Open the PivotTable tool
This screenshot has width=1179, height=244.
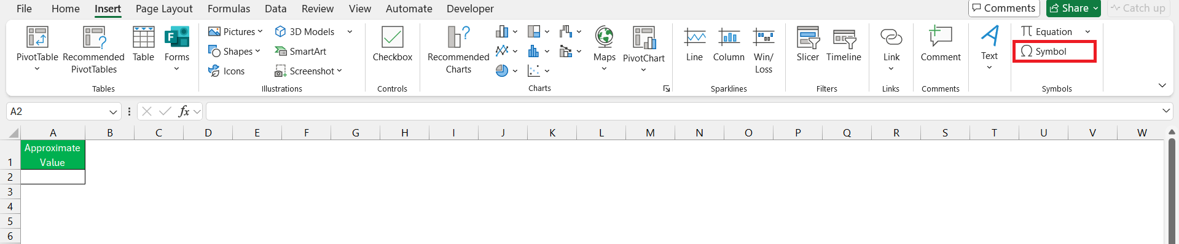point(37,49)
